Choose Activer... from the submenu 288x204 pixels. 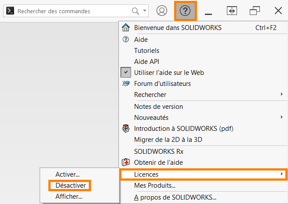68,174
